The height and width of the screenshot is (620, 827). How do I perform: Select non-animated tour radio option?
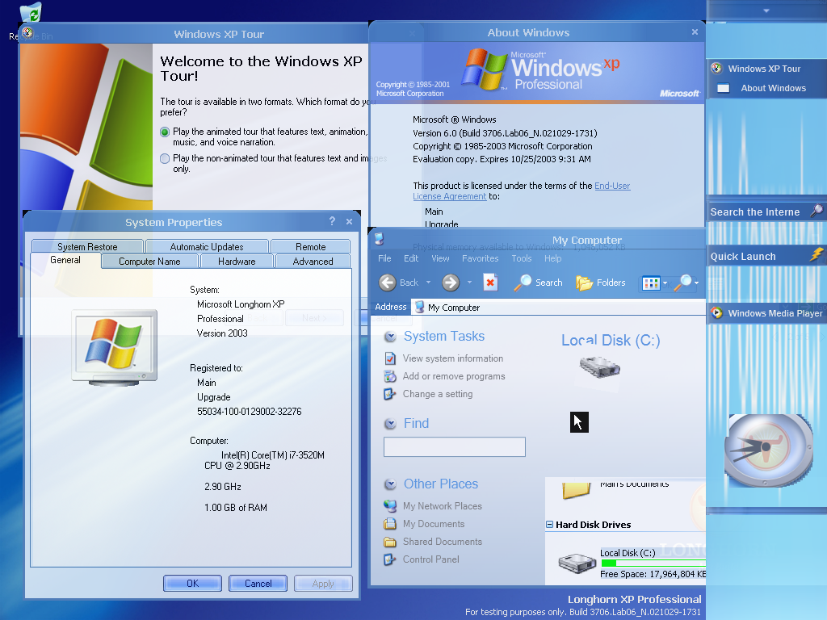[165, 159]
